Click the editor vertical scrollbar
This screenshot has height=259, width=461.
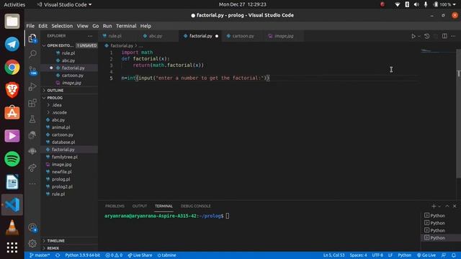click(x=458, y=114)
